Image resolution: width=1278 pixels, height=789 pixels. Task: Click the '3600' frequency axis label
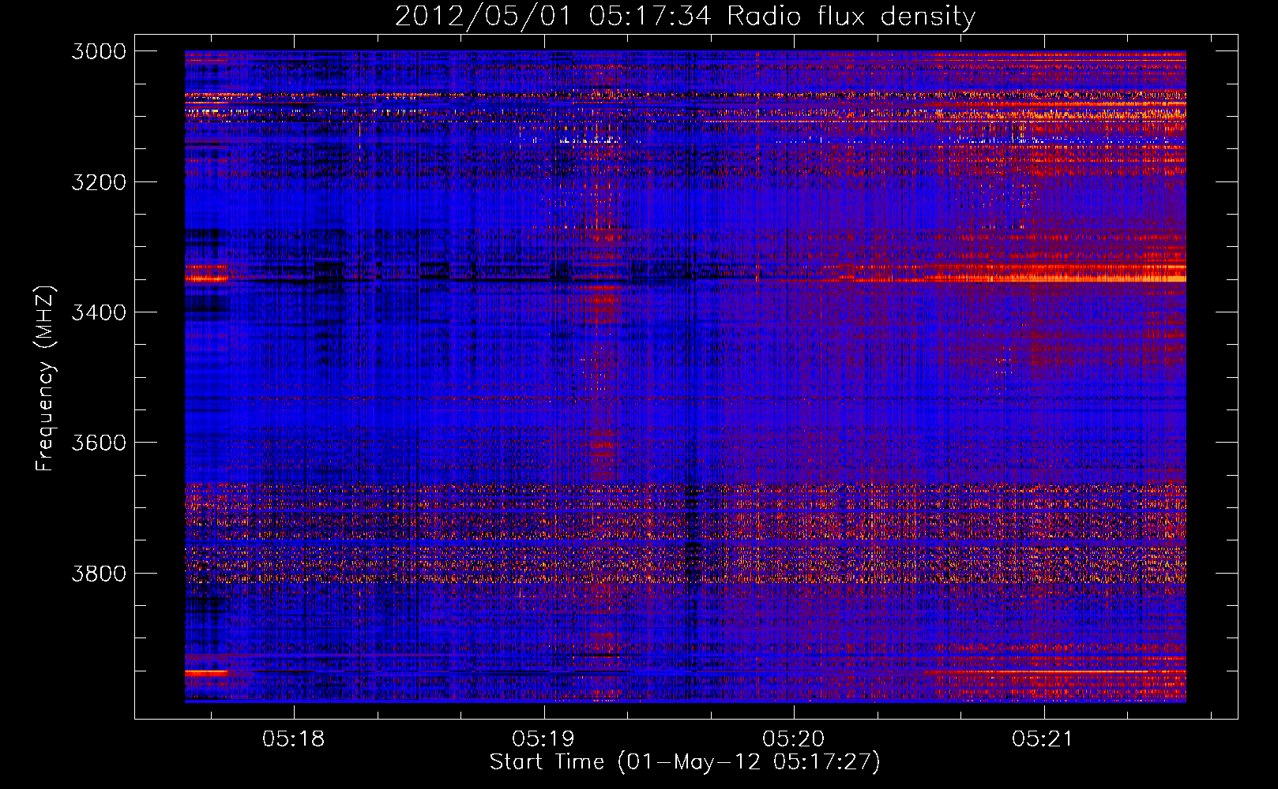click(x=99, y=443)
